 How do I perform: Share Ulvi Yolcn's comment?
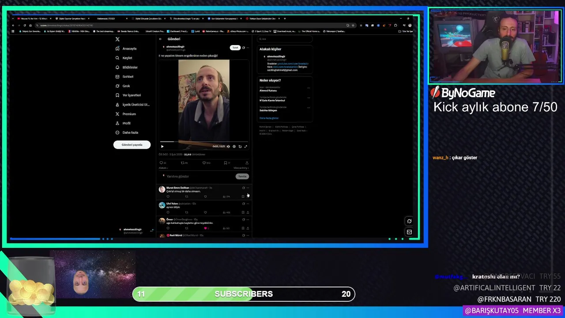point(248,212)
